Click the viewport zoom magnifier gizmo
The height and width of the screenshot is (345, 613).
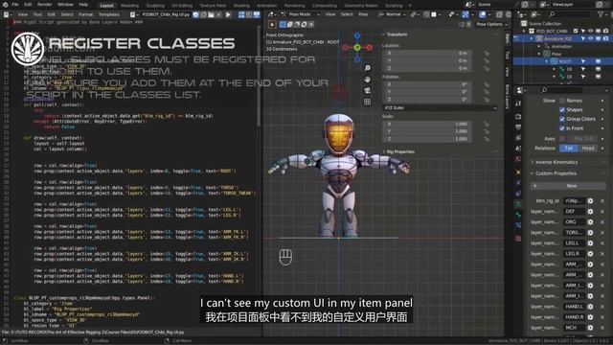click(367, 68)
